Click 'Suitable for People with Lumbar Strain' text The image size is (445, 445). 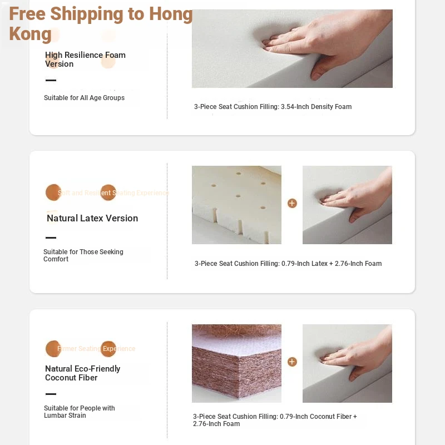(79, 412)
